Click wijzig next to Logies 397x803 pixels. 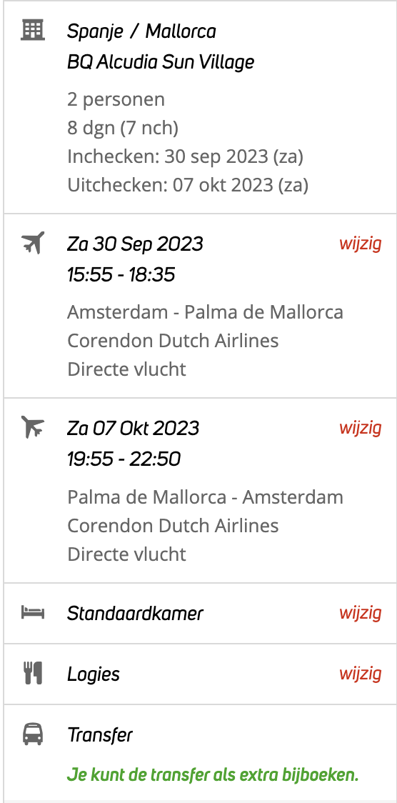[360, 674]
